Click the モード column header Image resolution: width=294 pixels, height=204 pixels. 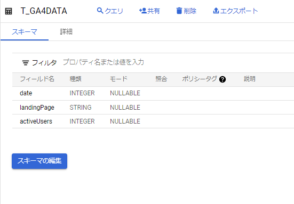[118, 79]
